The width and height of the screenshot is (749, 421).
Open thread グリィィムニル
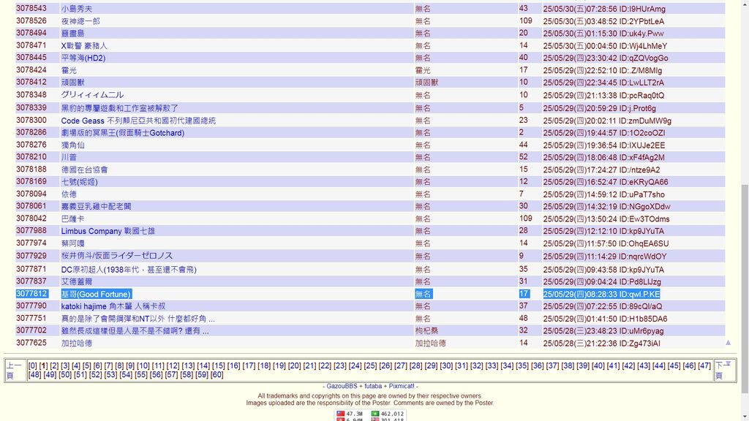[92, 95]
